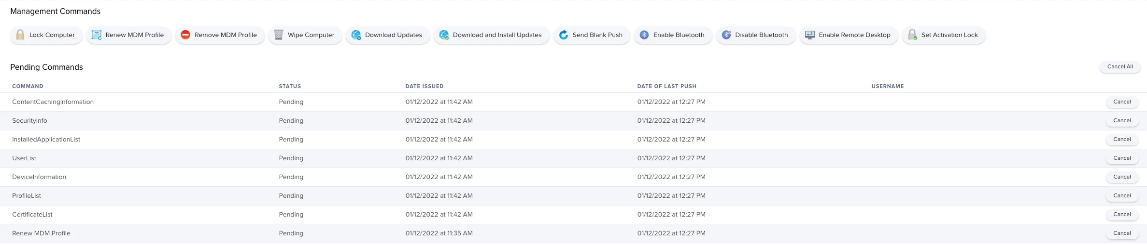Click the Wipe Computer trash icon
Screen dimensions: 1147x245
(x=279, y=35)
